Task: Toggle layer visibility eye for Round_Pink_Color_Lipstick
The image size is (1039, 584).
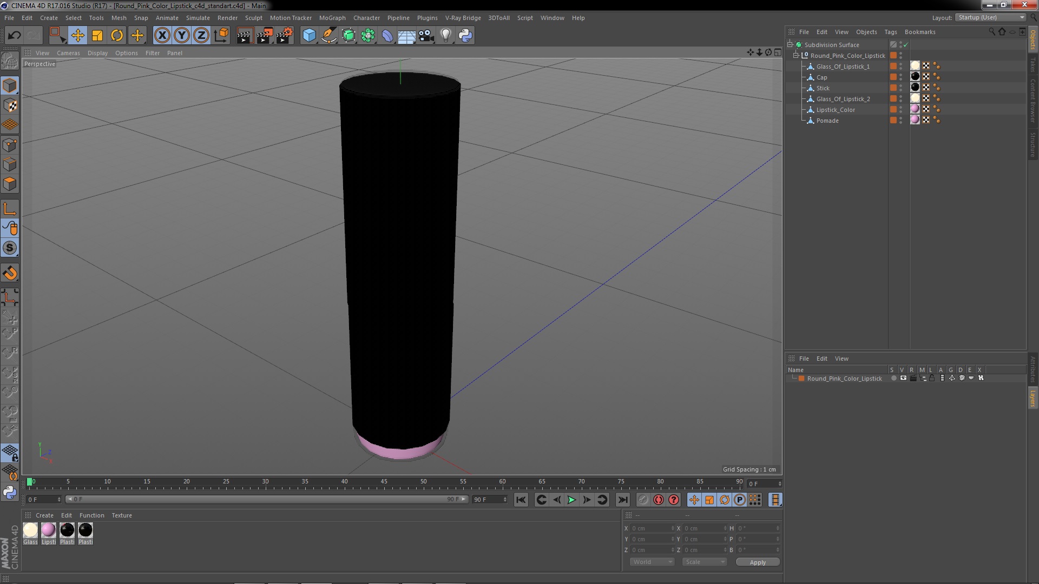Action: (903, 379)
